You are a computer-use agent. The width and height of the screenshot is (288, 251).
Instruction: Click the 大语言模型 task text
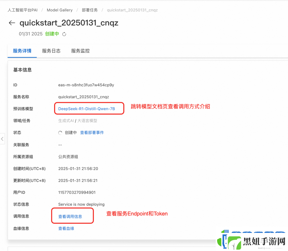tap(87, 121)
